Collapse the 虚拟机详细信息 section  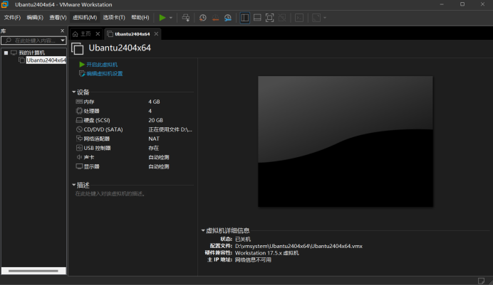[203, 230]
